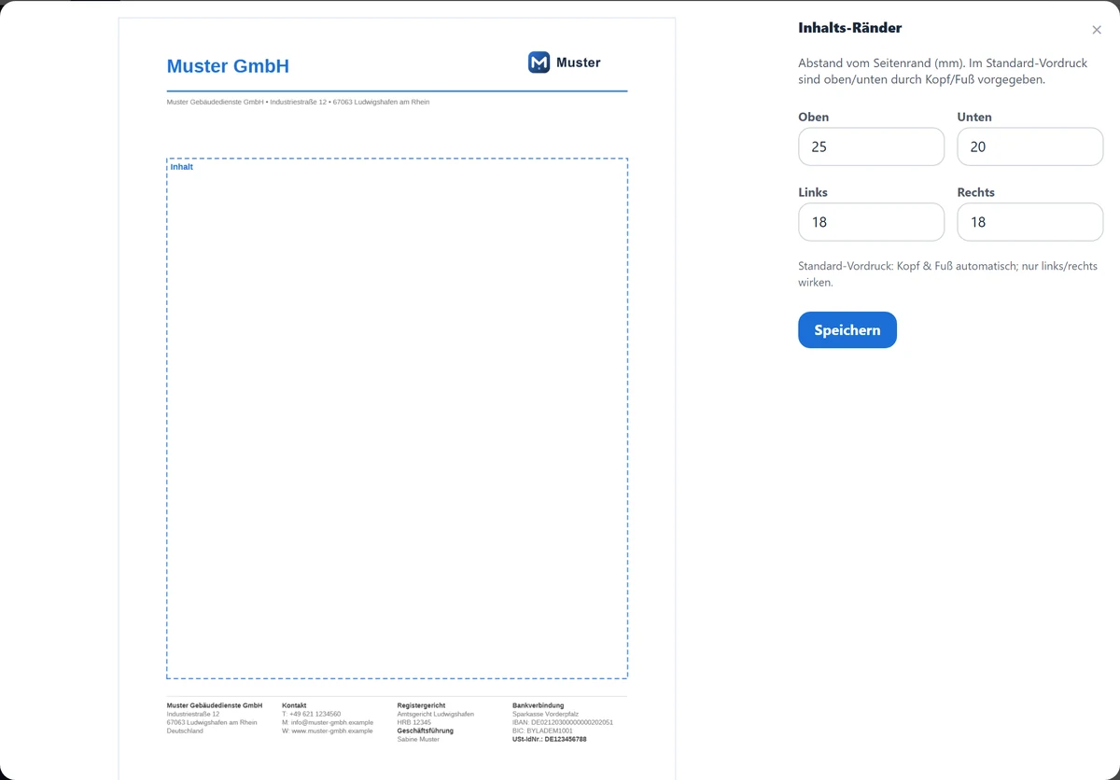
Task: Click the "Bankverbindung" footer heading
Action: point(539,705)
